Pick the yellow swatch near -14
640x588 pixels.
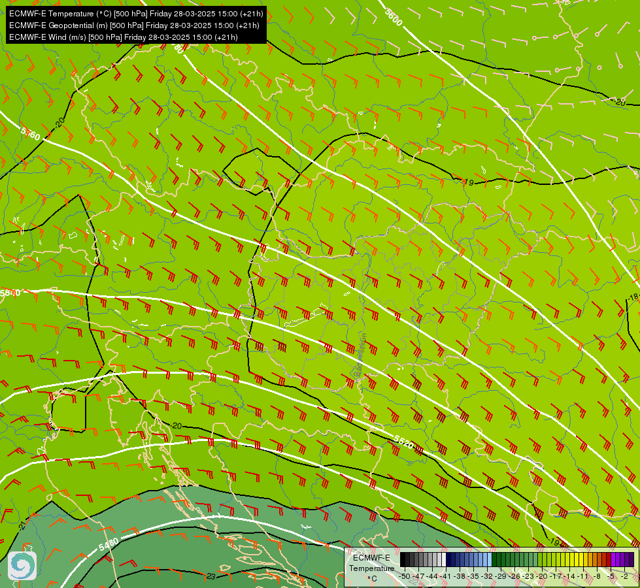(x=572, y=559)
